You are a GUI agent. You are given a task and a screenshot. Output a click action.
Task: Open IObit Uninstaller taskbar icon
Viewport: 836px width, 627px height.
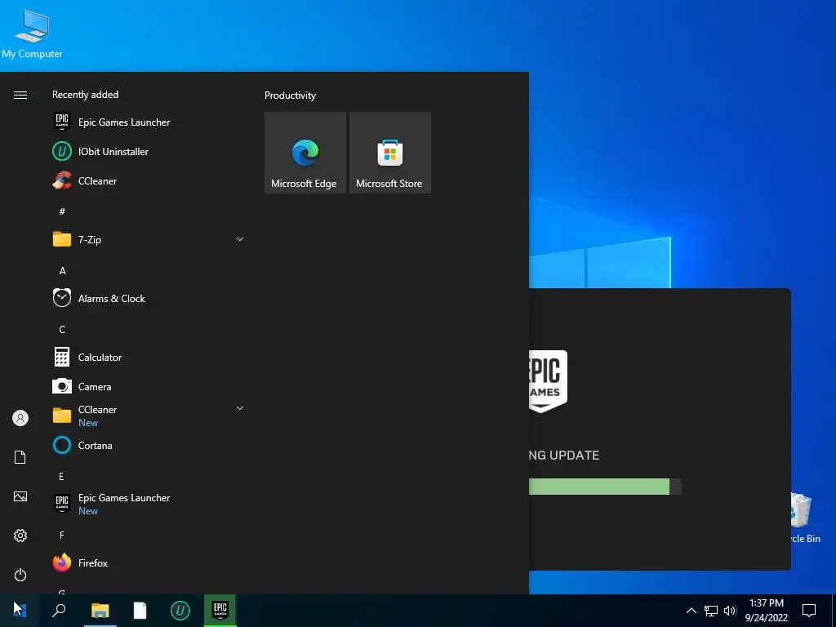coord(180,610)
